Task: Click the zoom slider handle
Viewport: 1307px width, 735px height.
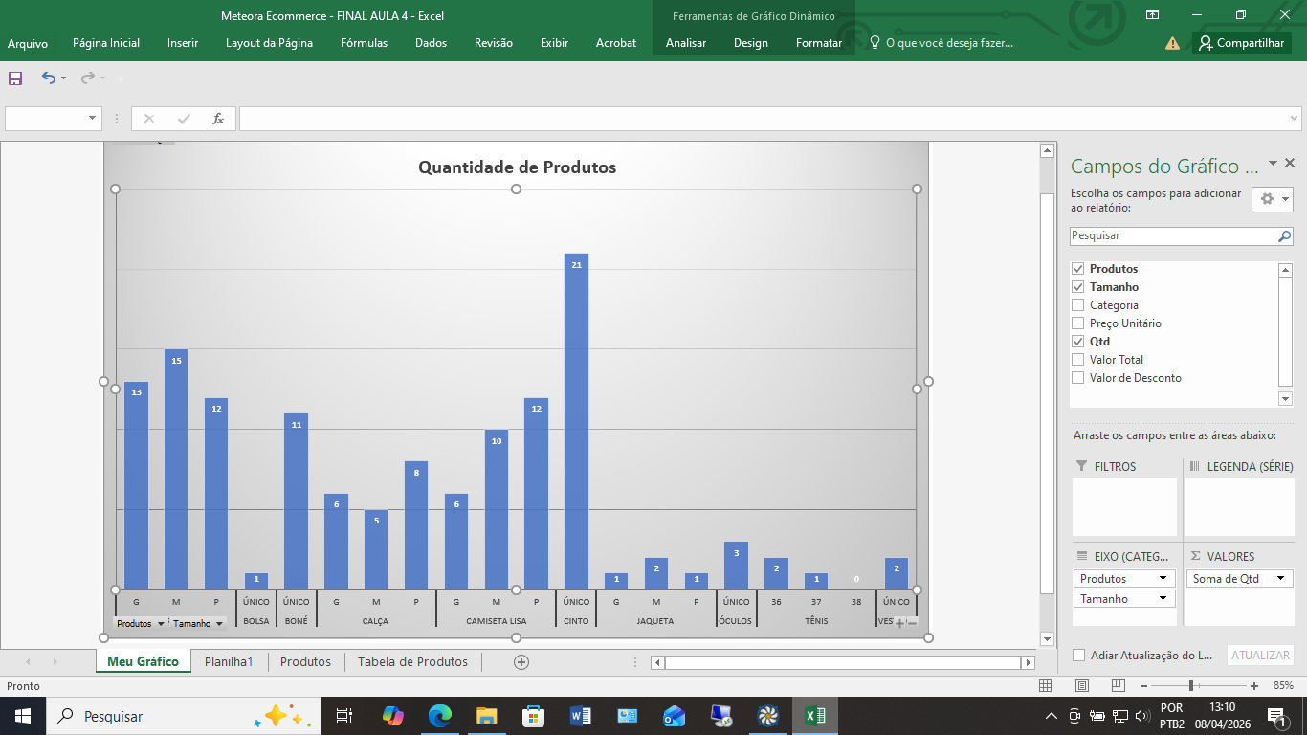Action: click(x=1191, y=686)
